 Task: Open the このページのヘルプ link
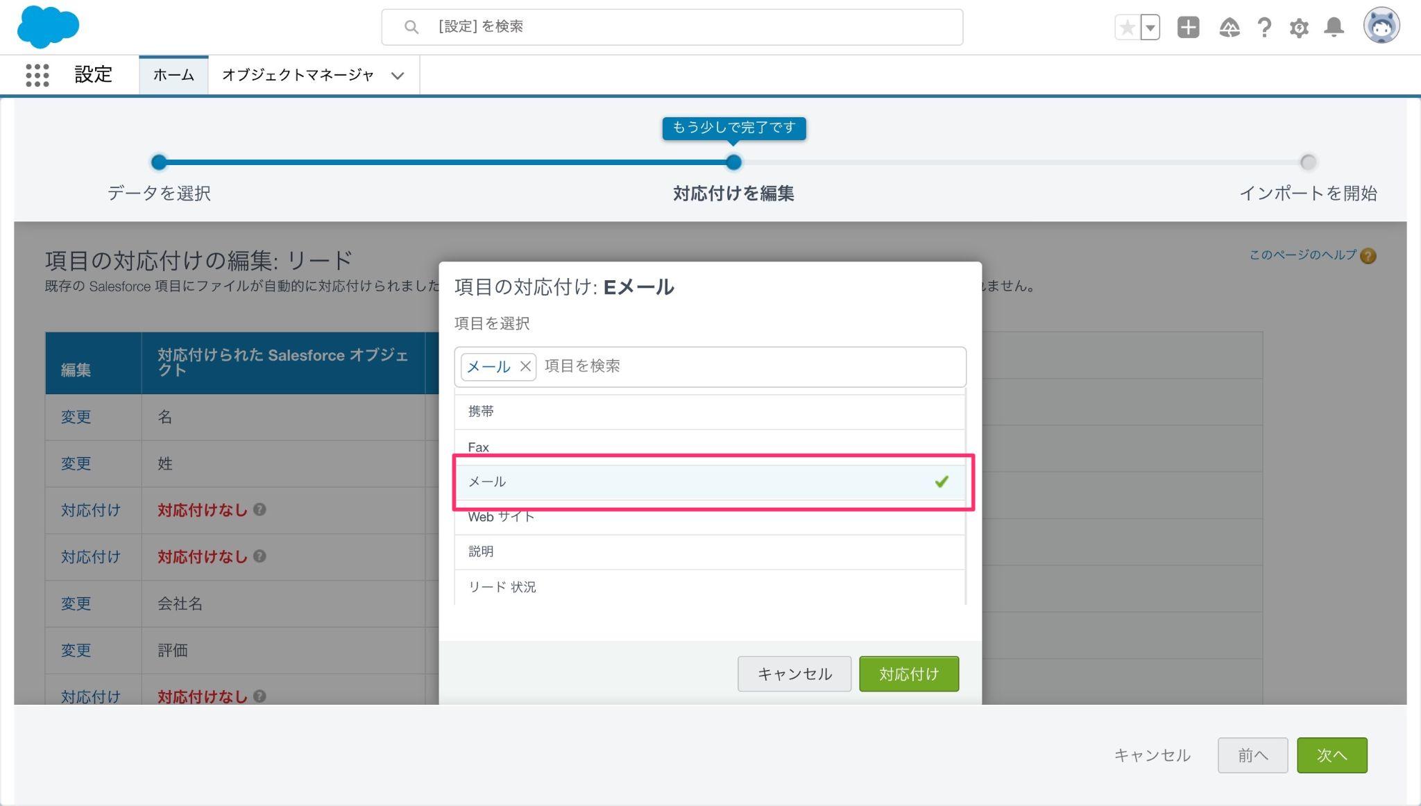pyautogui.click(x=1302, y=255)
